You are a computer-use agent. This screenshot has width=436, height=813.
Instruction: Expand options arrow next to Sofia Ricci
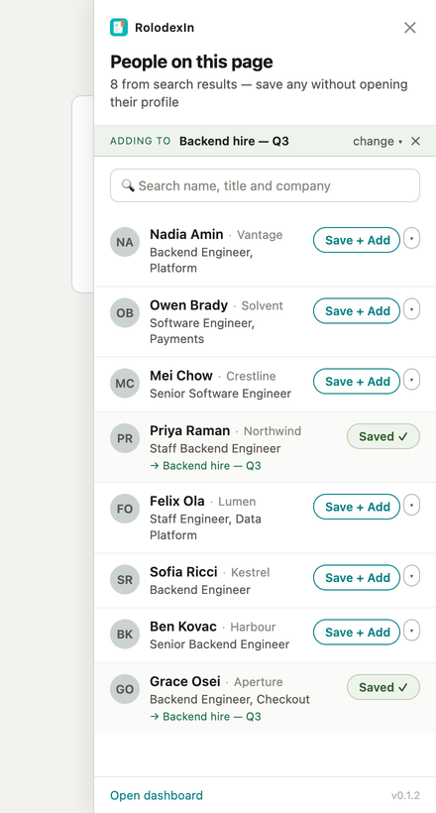pyautogui.click(x=411, y=576)
